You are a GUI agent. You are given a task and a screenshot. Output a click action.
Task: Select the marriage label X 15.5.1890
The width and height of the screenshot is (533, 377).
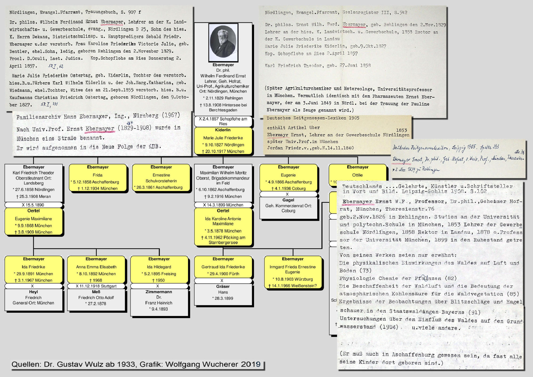[33, 205]
